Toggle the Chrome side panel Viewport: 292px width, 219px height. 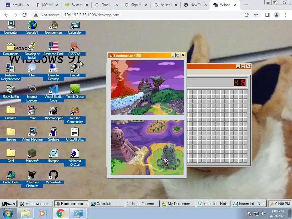[x=267, y=15]
